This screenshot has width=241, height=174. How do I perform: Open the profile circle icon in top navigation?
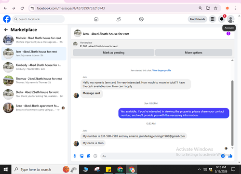[141, 19]
